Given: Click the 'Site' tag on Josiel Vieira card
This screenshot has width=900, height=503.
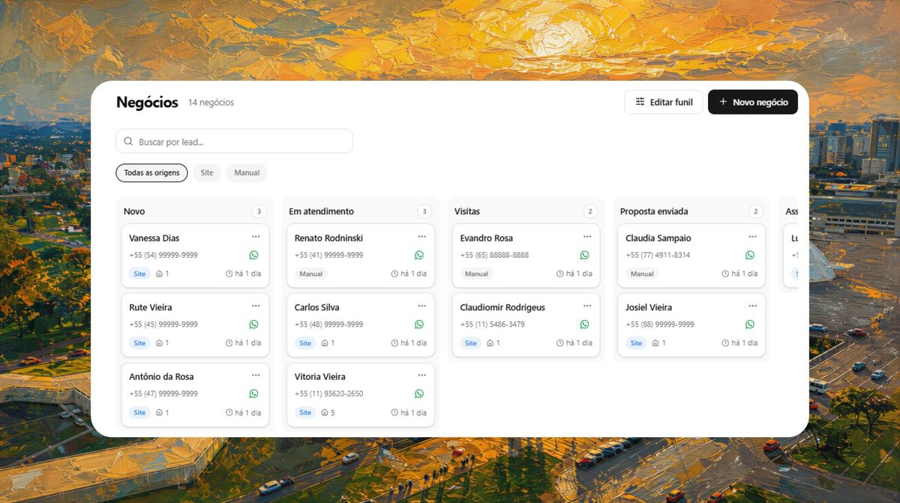Looking at the screenshot, I should point(636,343).
